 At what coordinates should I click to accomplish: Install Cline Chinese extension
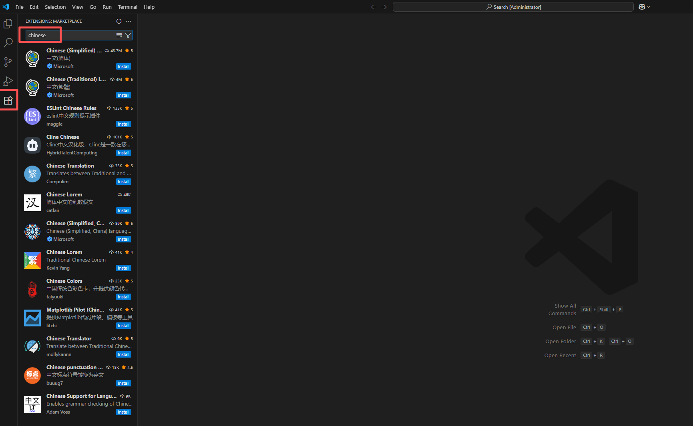[x=124, y=153]
